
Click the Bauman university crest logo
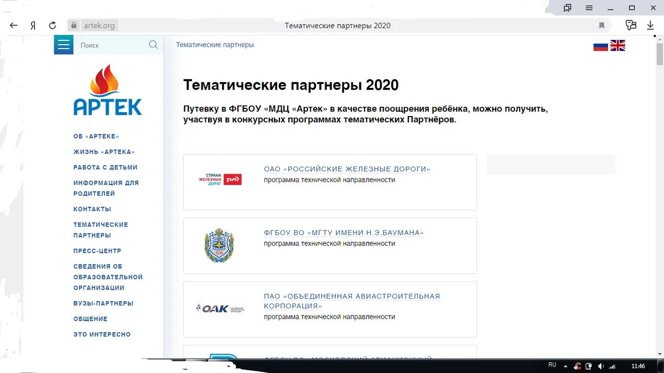[219, 245]
